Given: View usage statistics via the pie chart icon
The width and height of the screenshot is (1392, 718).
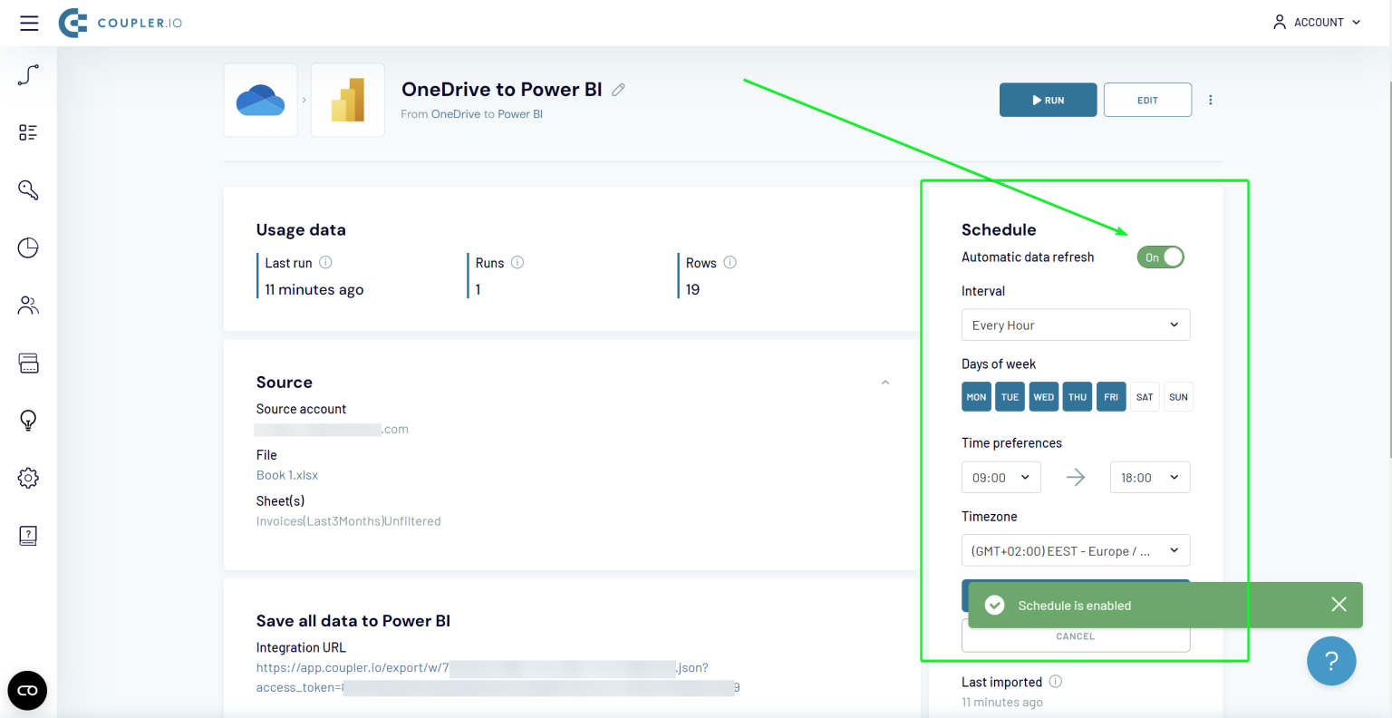Looking at the screenshot, I should point(28,247).
